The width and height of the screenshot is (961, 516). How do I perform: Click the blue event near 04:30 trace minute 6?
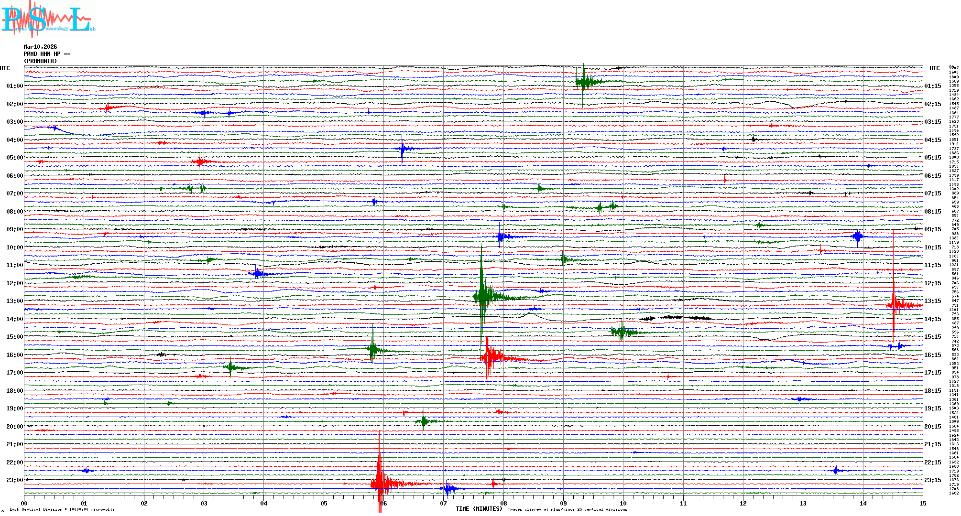403,148
